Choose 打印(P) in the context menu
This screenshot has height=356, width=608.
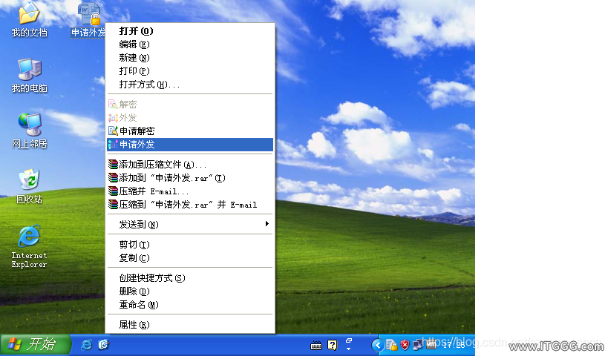(190, 71)
